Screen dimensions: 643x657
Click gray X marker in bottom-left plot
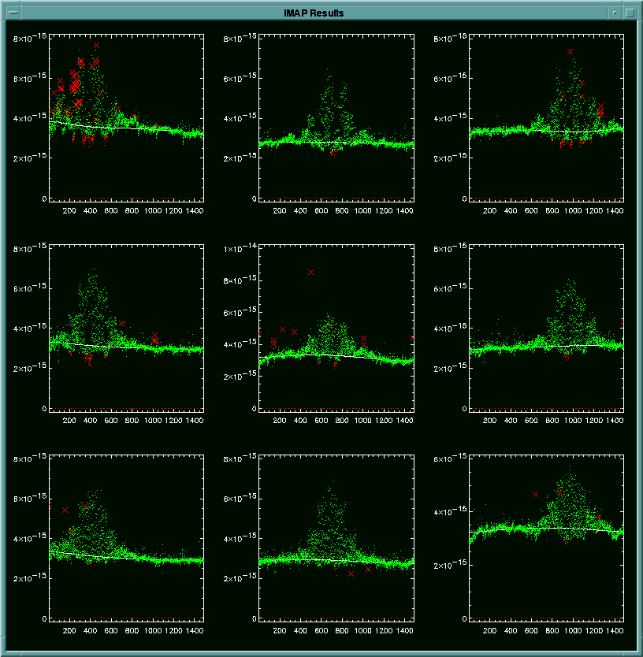pos(65,510)
